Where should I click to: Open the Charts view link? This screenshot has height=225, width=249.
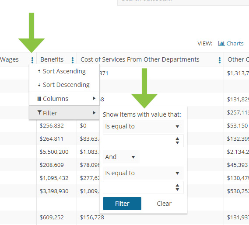pyautogui.click(x=231, y=43)
